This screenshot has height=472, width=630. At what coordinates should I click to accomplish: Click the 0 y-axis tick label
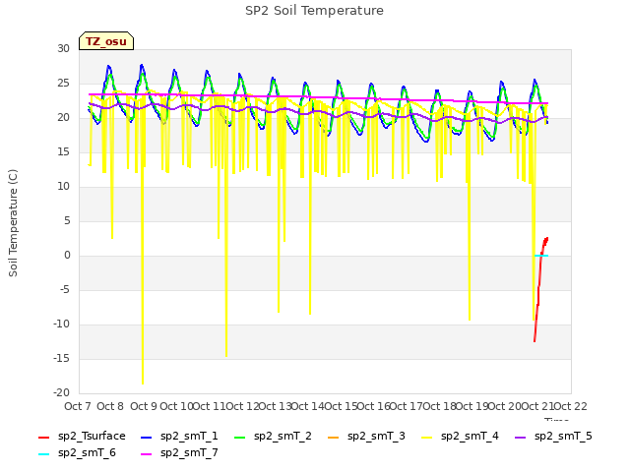click(x=67, y=256)
